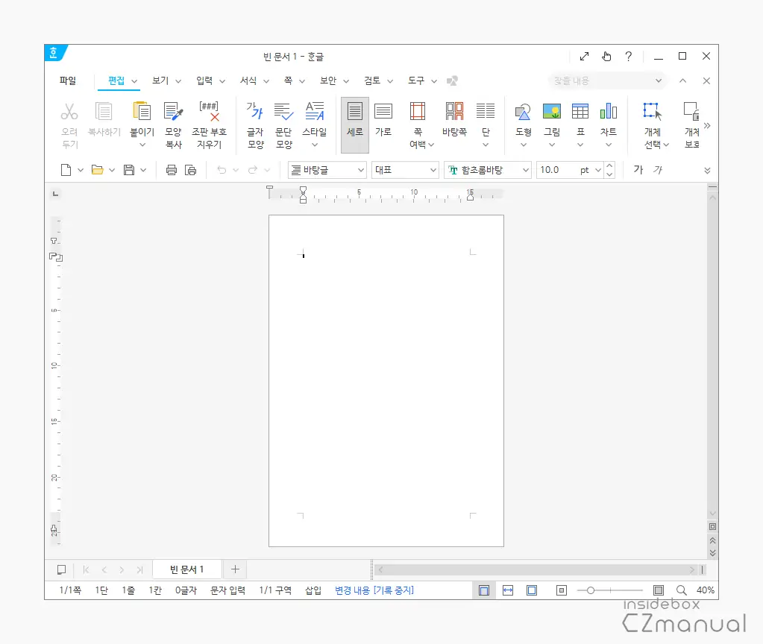The image size is (763, 644).
Task: Open the 파일 menu
Action: pos(68,80)
